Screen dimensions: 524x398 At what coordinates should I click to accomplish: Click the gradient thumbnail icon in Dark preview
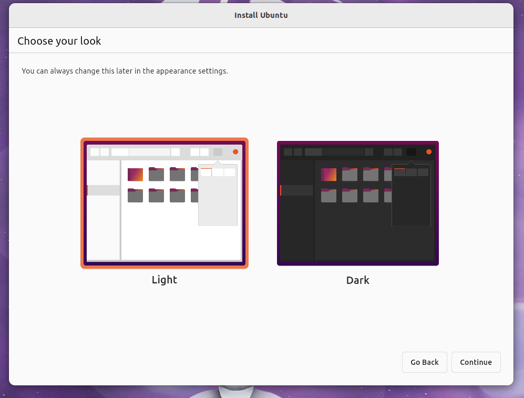(328, 174)
